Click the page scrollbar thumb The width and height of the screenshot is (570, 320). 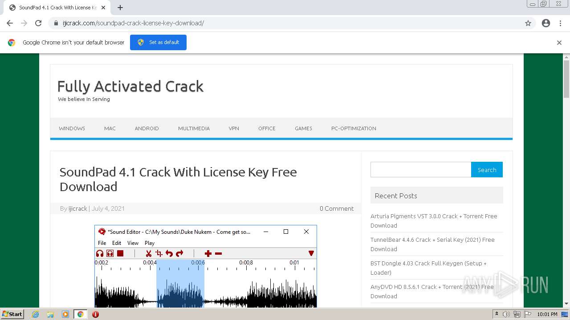point(566,79)
